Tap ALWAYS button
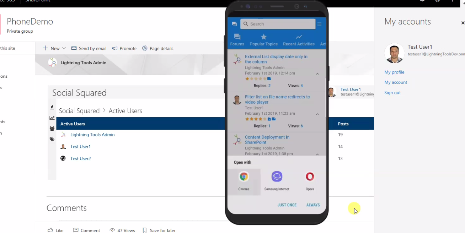This screenshot has width=465, height=233. tap(313, 205)
